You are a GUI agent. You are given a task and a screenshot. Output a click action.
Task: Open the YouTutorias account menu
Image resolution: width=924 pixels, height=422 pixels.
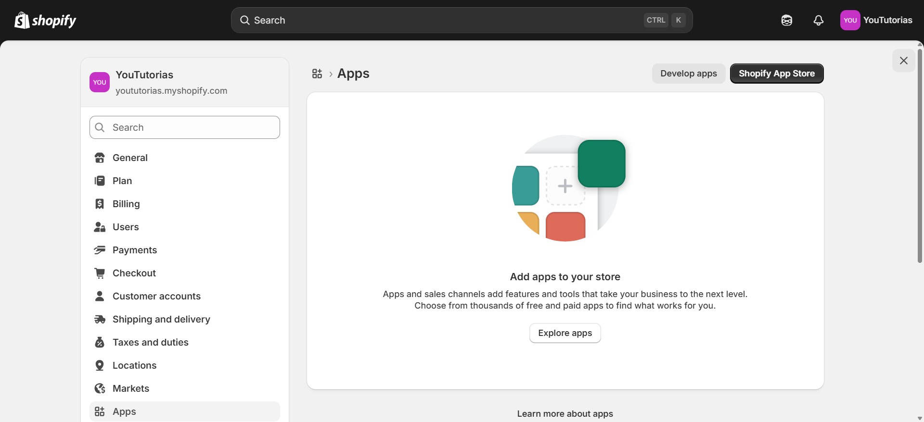(876, 20)
